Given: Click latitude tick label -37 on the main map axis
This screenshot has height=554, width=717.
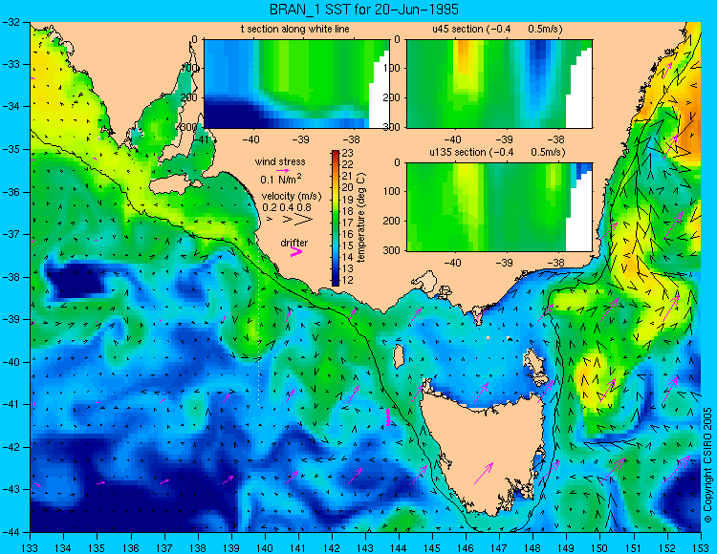Looking at the screenshot, I should [x=11, y=234].
